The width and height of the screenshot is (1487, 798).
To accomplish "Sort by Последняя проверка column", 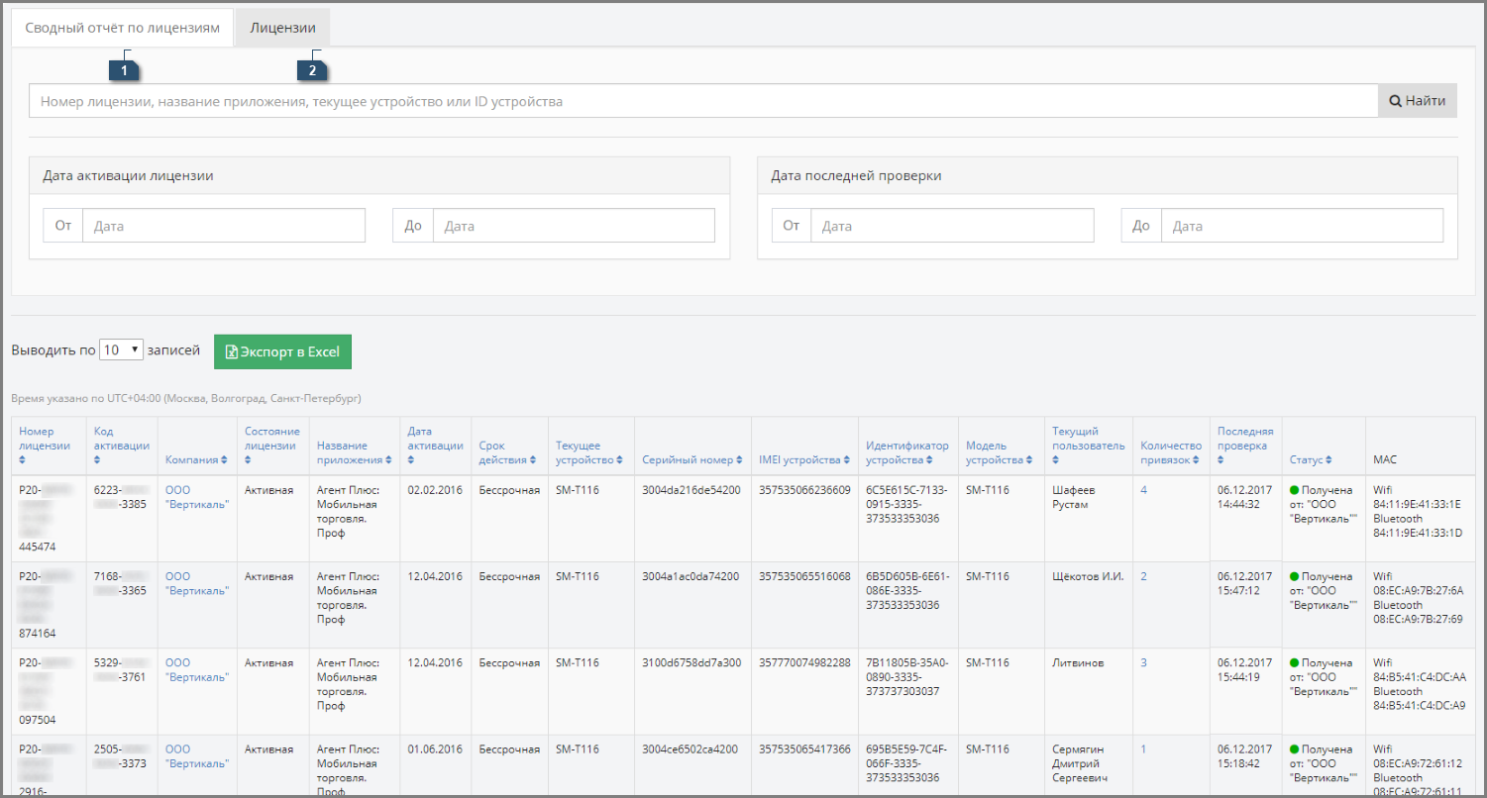I will [1244, 446].
